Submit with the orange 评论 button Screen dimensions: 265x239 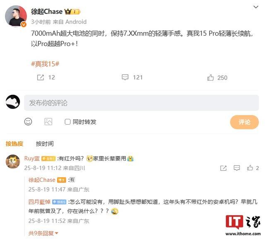click(244, 122)
